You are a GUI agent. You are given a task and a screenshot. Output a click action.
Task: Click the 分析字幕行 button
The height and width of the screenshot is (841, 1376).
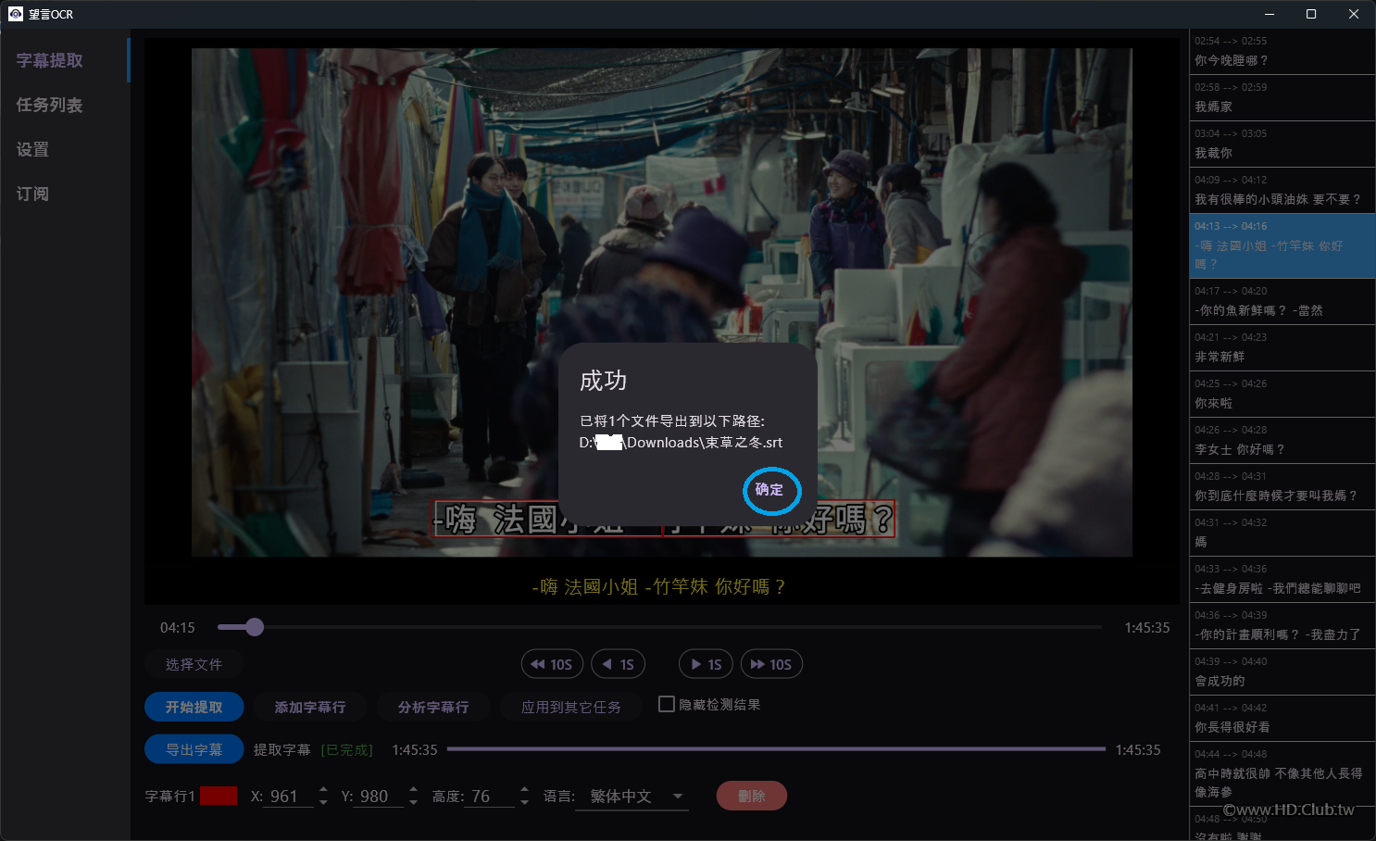[x=433, y=707]
